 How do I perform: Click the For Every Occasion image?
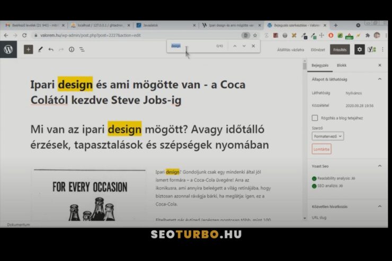(90, 195)
